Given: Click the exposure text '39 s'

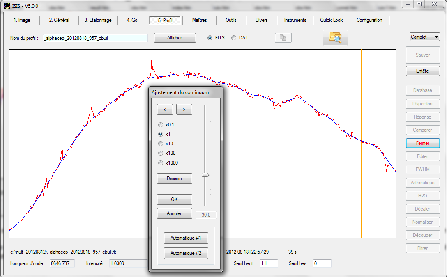Looking at the screenshot, I should point(292,252).
